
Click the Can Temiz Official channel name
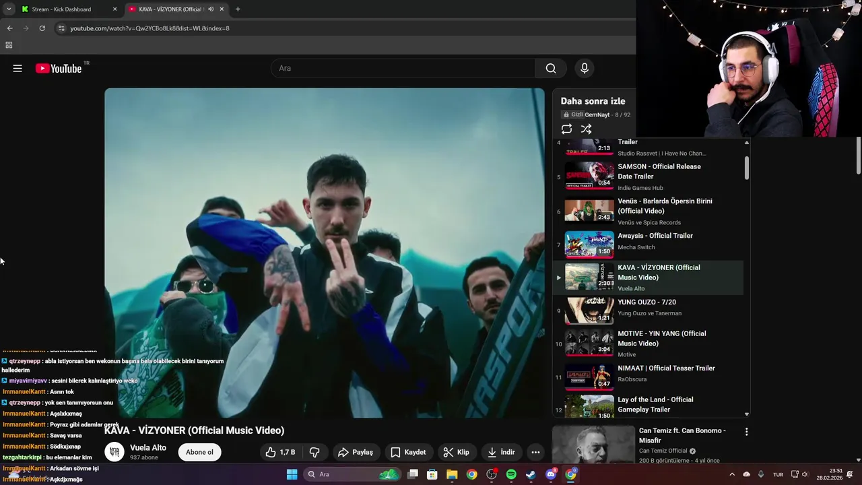click(x=663, y=451)
